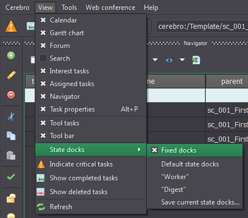Toggle the Tool bar checkbox
This screenshot has height=218, width=248.
pyautogui.click(x=43, y=136)
